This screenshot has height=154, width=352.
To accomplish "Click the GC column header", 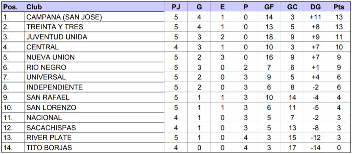I will (292, 7).
